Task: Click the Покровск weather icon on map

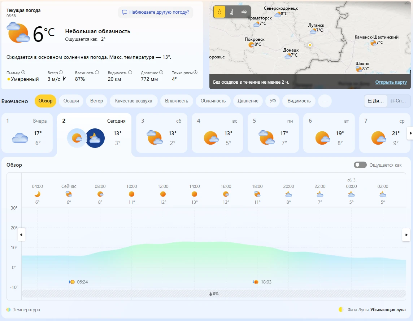Action: [x=251, y=44]
